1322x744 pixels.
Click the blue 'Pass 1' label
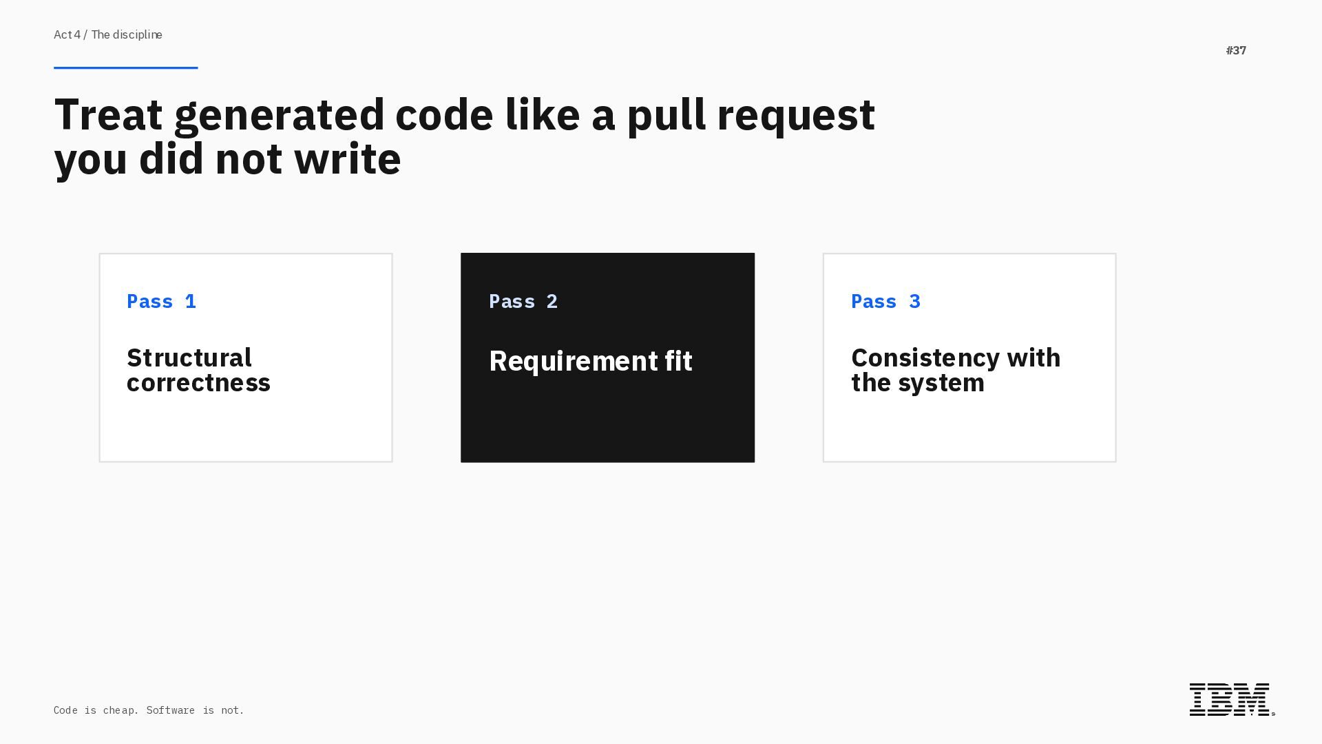pyautogui.click(x=161, y=301)
